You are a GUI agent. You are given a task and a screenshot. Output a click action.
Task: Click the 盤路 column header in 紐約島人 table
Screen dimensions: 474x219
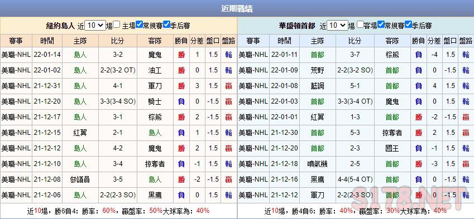[x=228, y=41]
